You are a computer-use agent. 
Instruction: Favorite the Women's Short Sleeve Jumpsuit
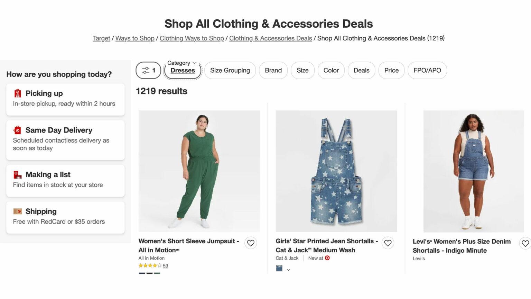tap(251, 243)
